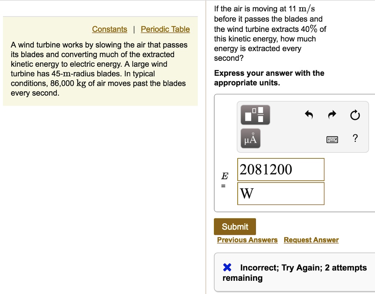375x294 pixels.
Task: Open the Periodic Table link
Action: tap(165, 29)
